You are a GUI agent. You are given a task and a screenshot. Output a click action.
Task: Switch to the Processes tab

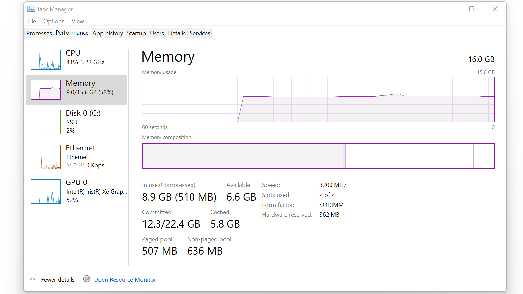[39, 33]
